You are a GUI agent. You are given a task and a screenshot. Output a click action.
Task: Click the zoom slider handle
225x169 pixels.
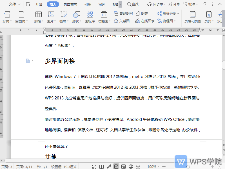coord(188,167)
